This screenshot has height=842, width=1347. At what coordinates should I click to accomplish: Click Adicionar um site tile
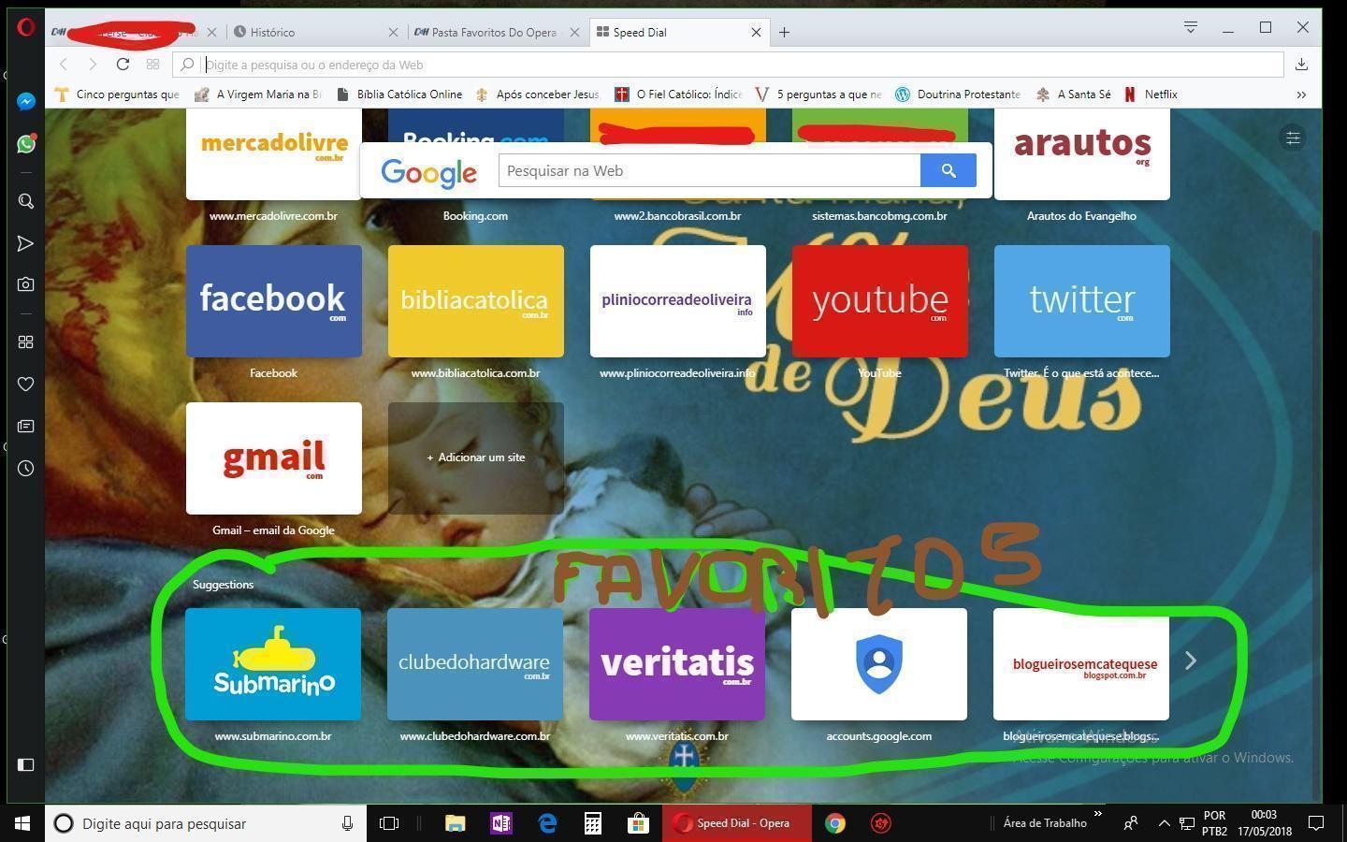point(475,458)
